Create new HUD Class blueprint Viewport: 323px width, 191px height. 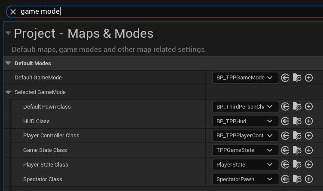click(308, 121)
